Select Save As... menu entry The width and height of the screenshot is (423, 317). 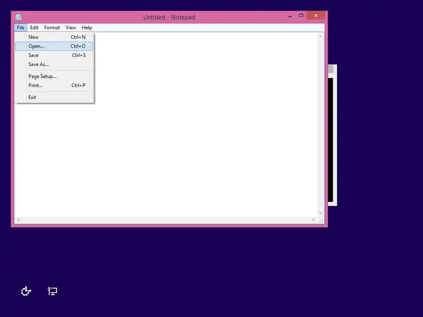54,64
